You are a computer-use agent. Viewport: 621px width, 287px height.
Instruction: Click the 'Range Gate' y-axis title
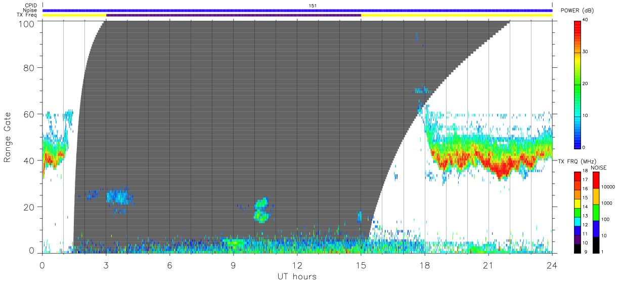(8, 137)
